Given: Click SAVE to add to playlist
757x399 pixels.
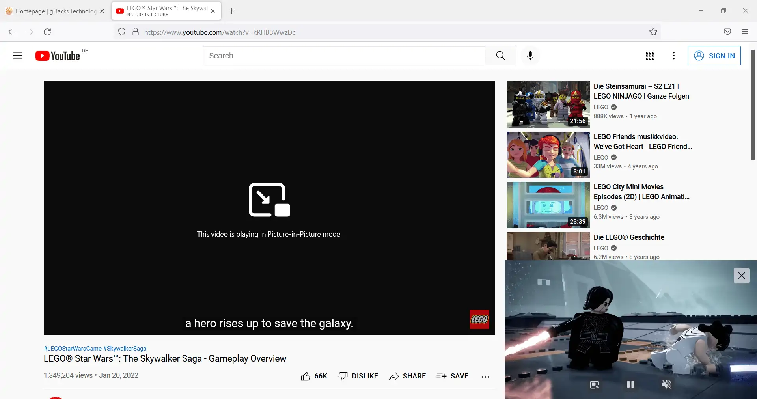Looking at the screenshot, I should click(x=452, y=376).
